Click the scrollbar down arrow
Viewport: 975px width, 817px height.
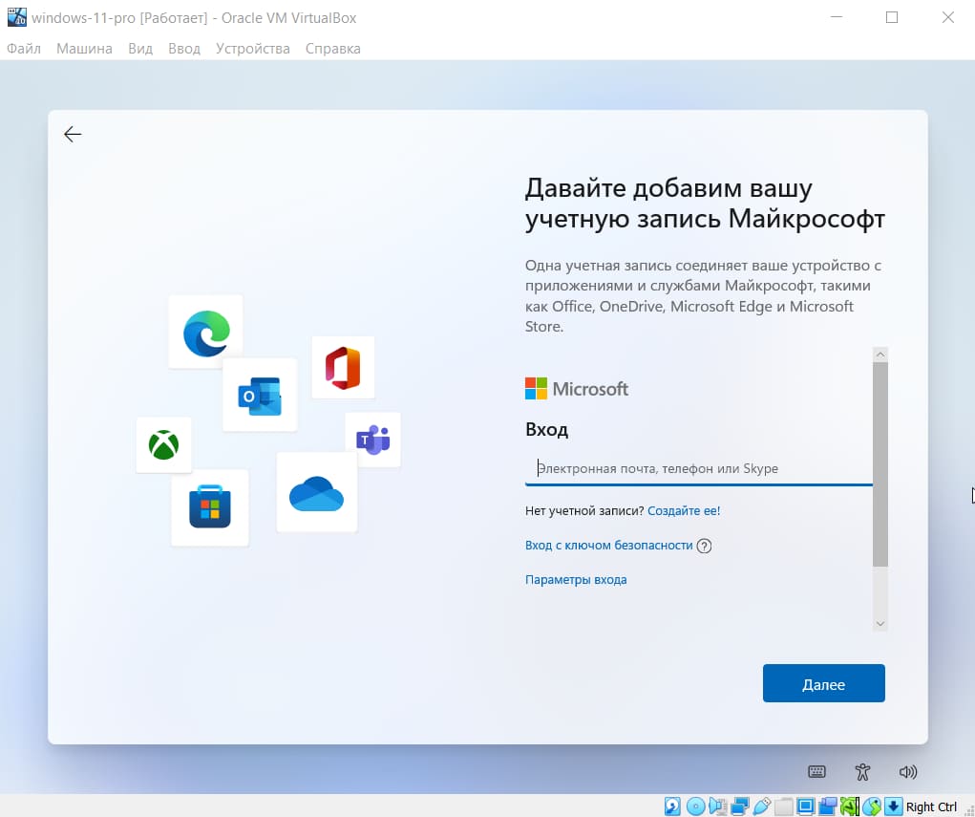880,623
